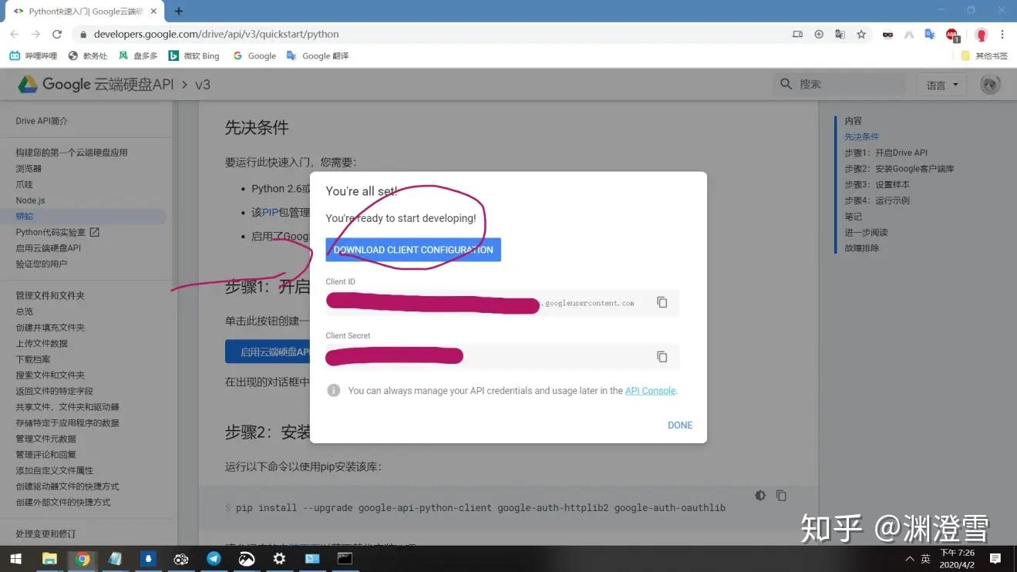Click the Google Translate page icon
This screenshot has height=572, width=1017.
840,34
